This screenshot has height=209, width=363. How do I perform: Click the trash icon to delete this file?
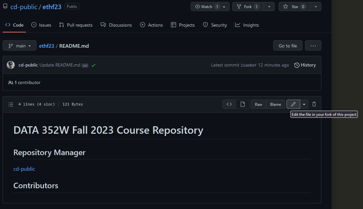click(x=314, y=104)
